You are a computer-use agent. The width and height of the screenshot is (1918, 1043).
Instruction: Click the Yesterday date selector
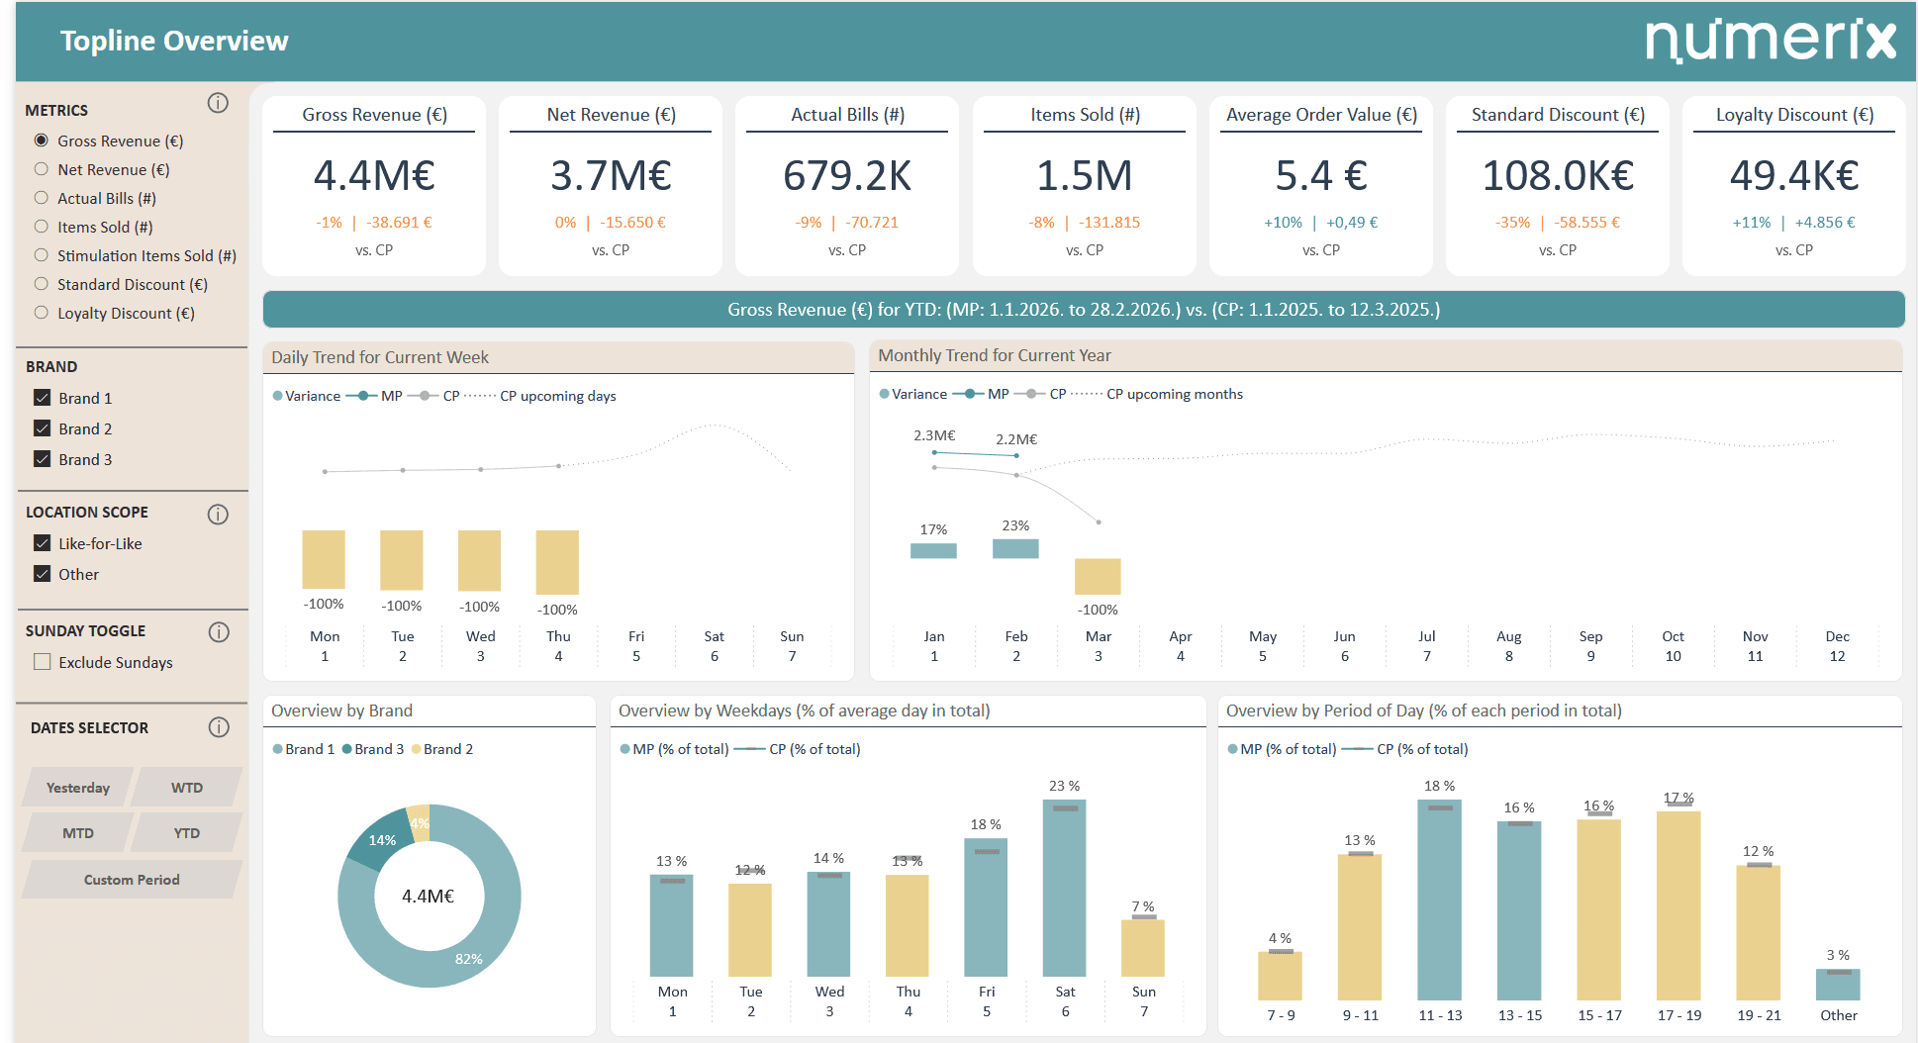(x=76, y=787)
